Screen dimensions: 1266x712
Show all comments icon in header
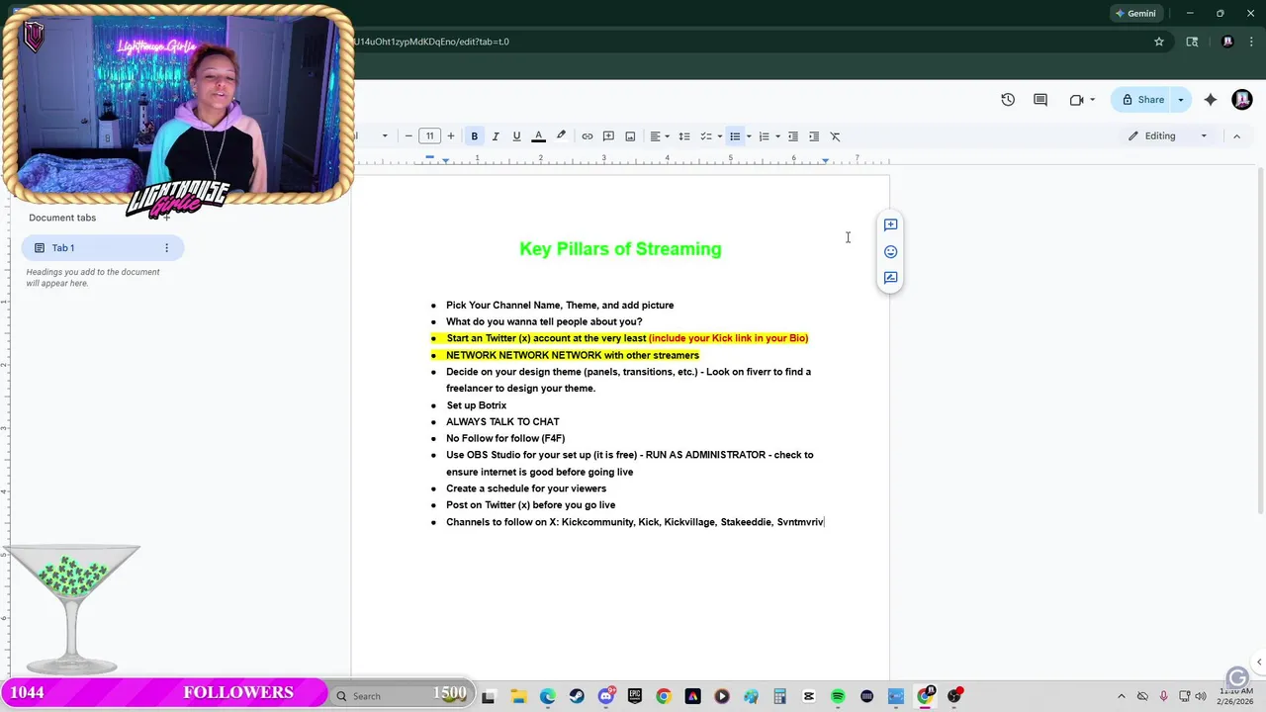tap(1040, 100)
